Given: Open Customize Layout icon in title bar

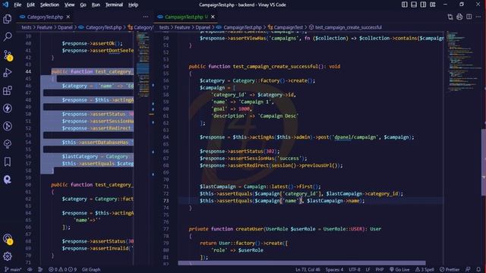Looking at the screenshot, I should tap(433, 5).
